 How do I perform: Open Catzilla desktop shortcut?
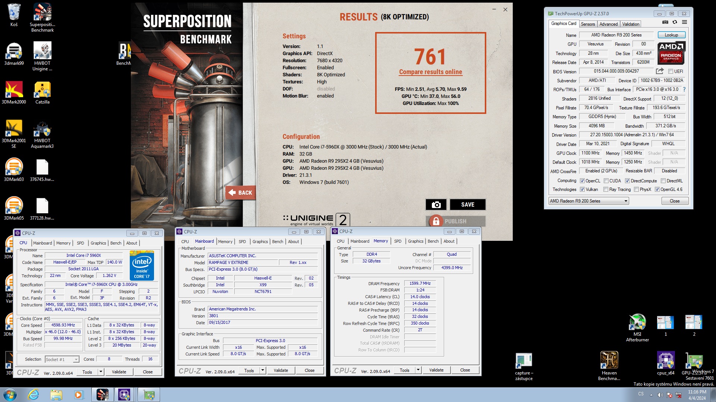(42, 93)
